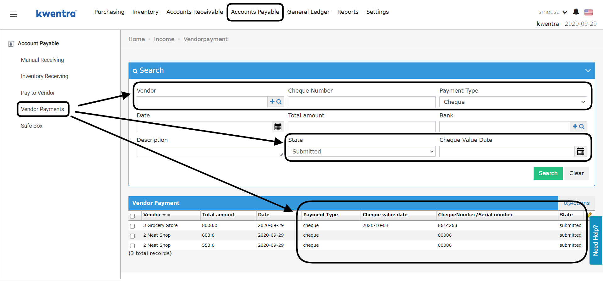Click the US flag language icon
Viewport: 603px width, 296px height.
(589, 12)
